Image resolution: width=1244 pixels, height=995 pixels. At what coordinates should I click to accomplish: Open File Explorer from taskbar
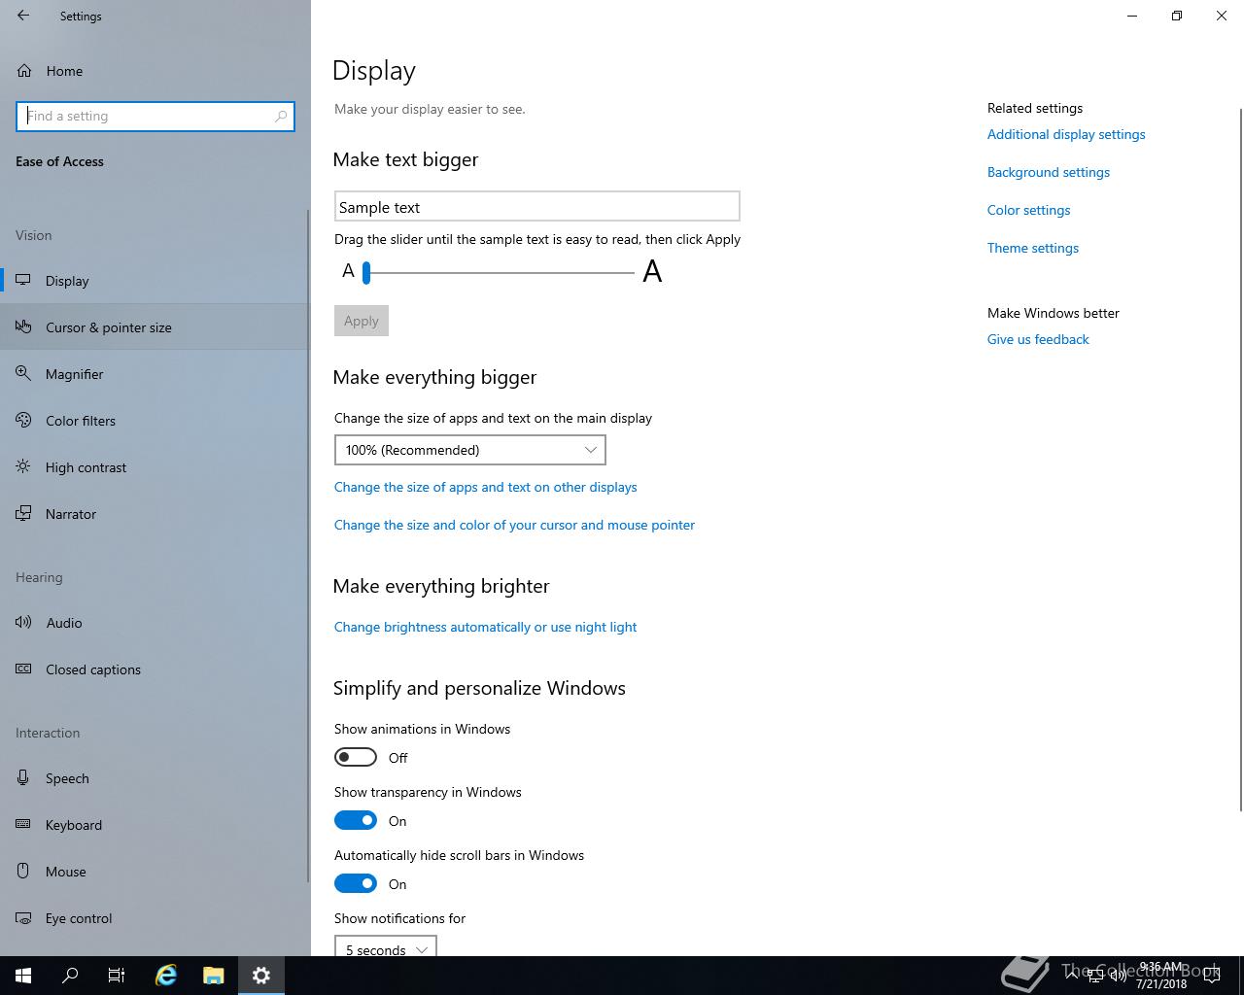click(214, 976)
